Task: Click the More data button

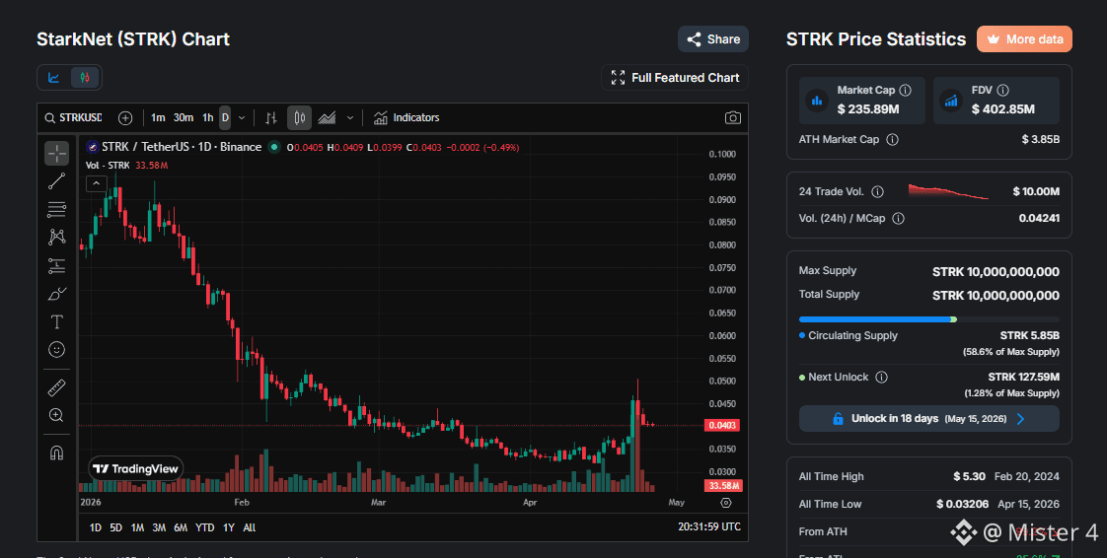Action: coord(1024,39)
